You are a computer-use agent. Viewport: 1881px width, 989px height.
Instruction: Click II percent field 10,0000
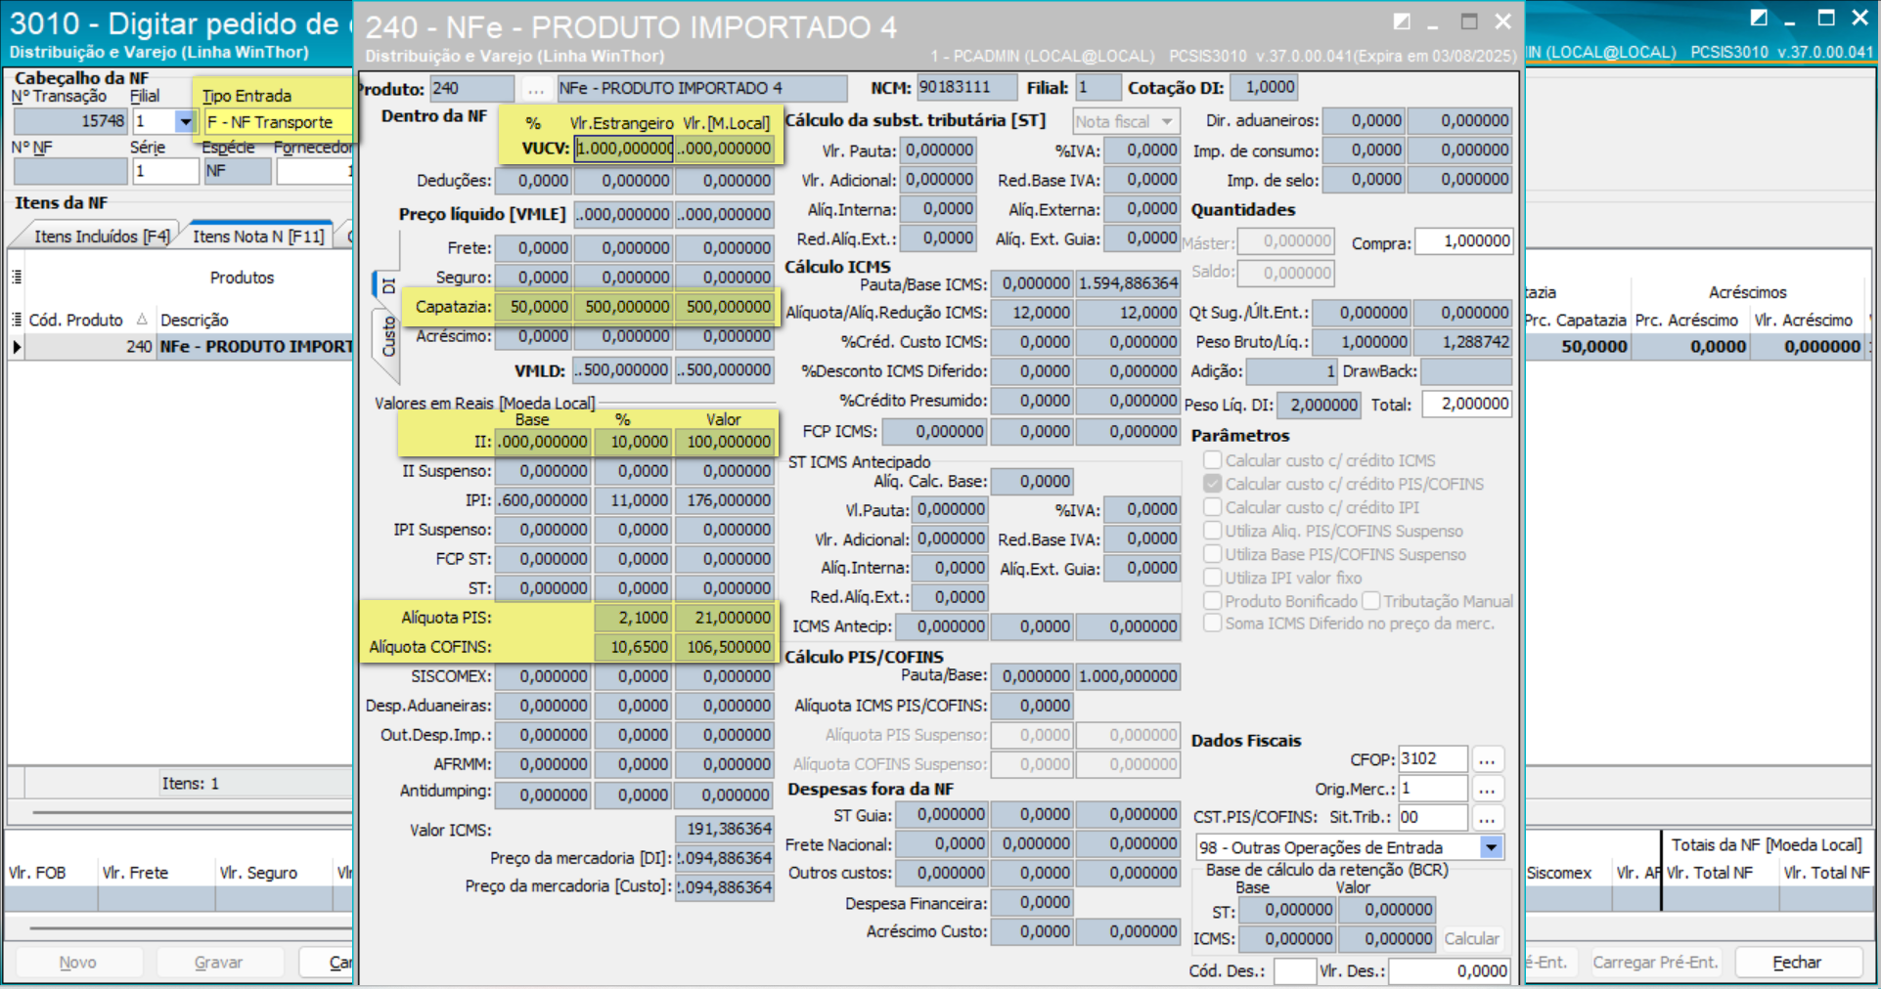633,442
